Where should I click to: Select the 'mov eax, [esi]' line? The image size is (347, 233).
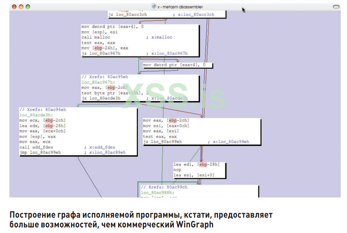click(x=161, y=131)
